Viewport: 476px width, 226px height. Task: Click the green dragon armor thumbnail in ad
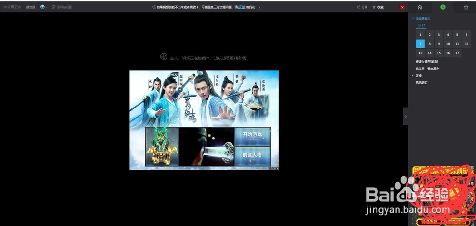point(162,146)
